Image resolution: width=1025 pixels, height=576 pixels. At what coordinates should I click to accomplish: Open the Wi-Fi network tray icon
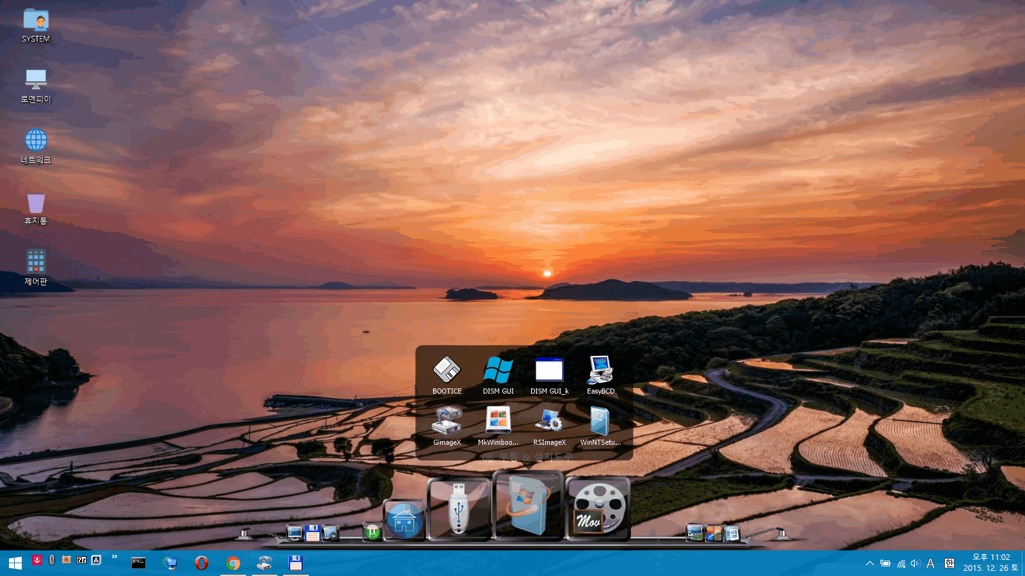click(x=901, y=564)
